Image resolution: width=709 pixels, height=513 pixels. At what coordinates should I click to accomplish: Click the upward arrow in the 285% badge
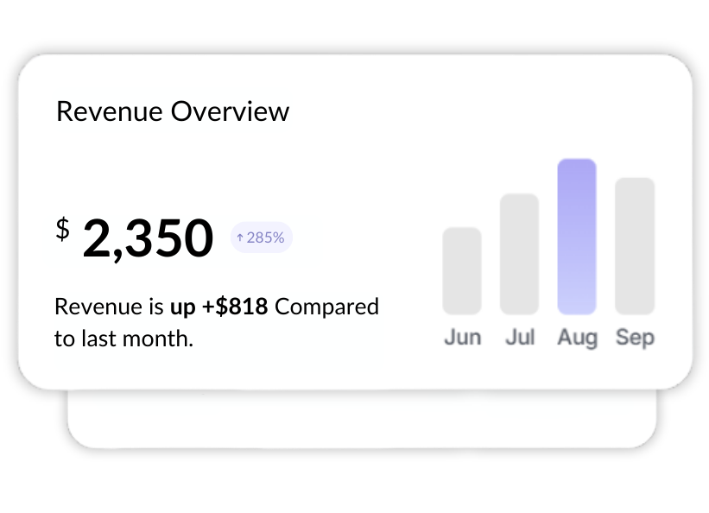239,237
